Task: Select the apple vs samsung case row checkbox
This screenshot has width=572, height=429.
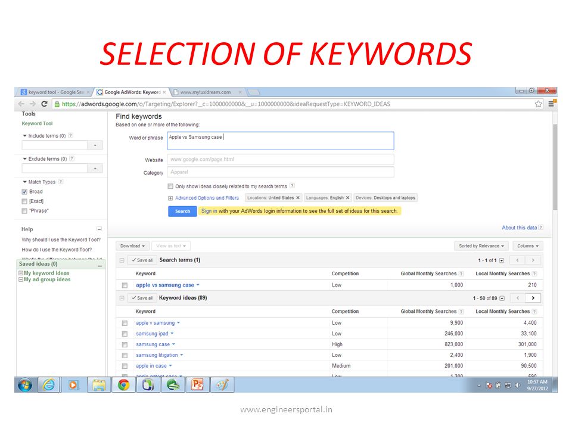Action: tap(125, 285)
